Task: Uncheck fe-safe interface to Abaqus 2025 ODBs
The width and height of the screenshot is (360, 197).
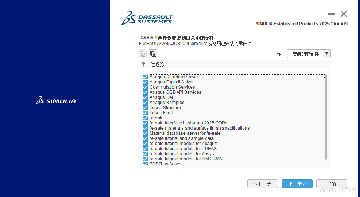Action: point(145,123)
